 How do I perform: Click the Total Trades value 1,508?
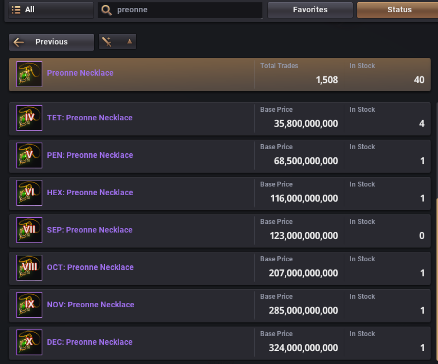click(x=327, y=80)
